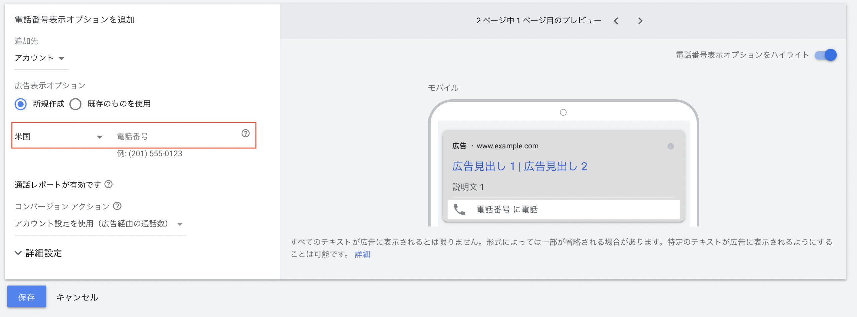
Task: Click the ad info icon in preview
Action: [670, 146]
